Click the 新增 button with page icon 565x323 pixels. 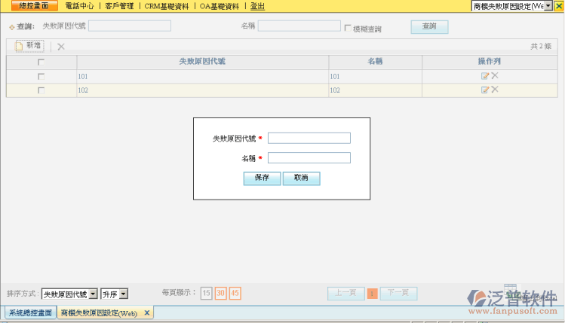pos(29,46)
